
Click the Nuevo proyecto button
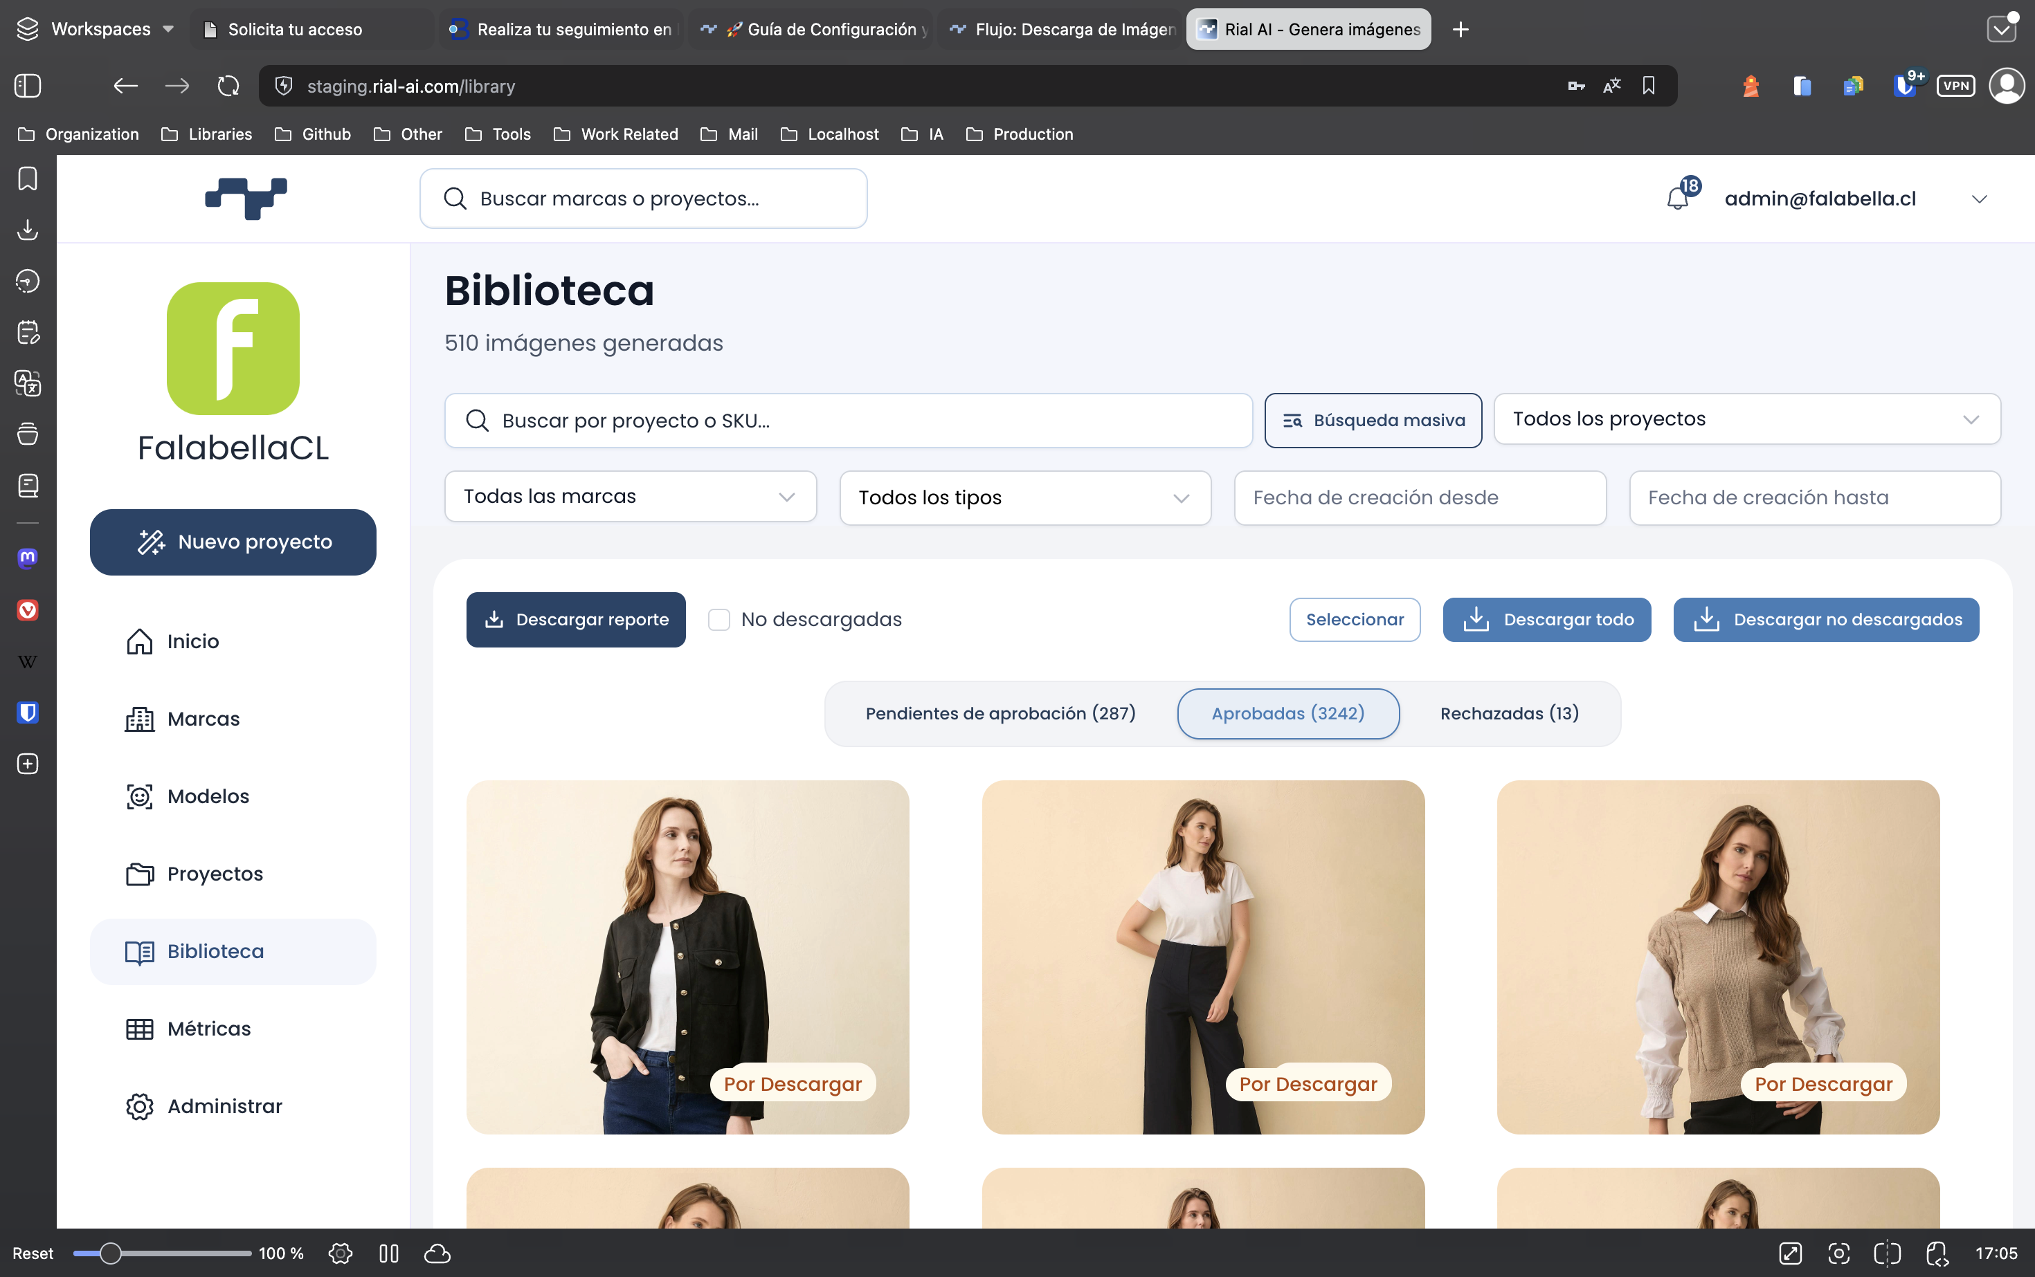[x=233, y=542]
